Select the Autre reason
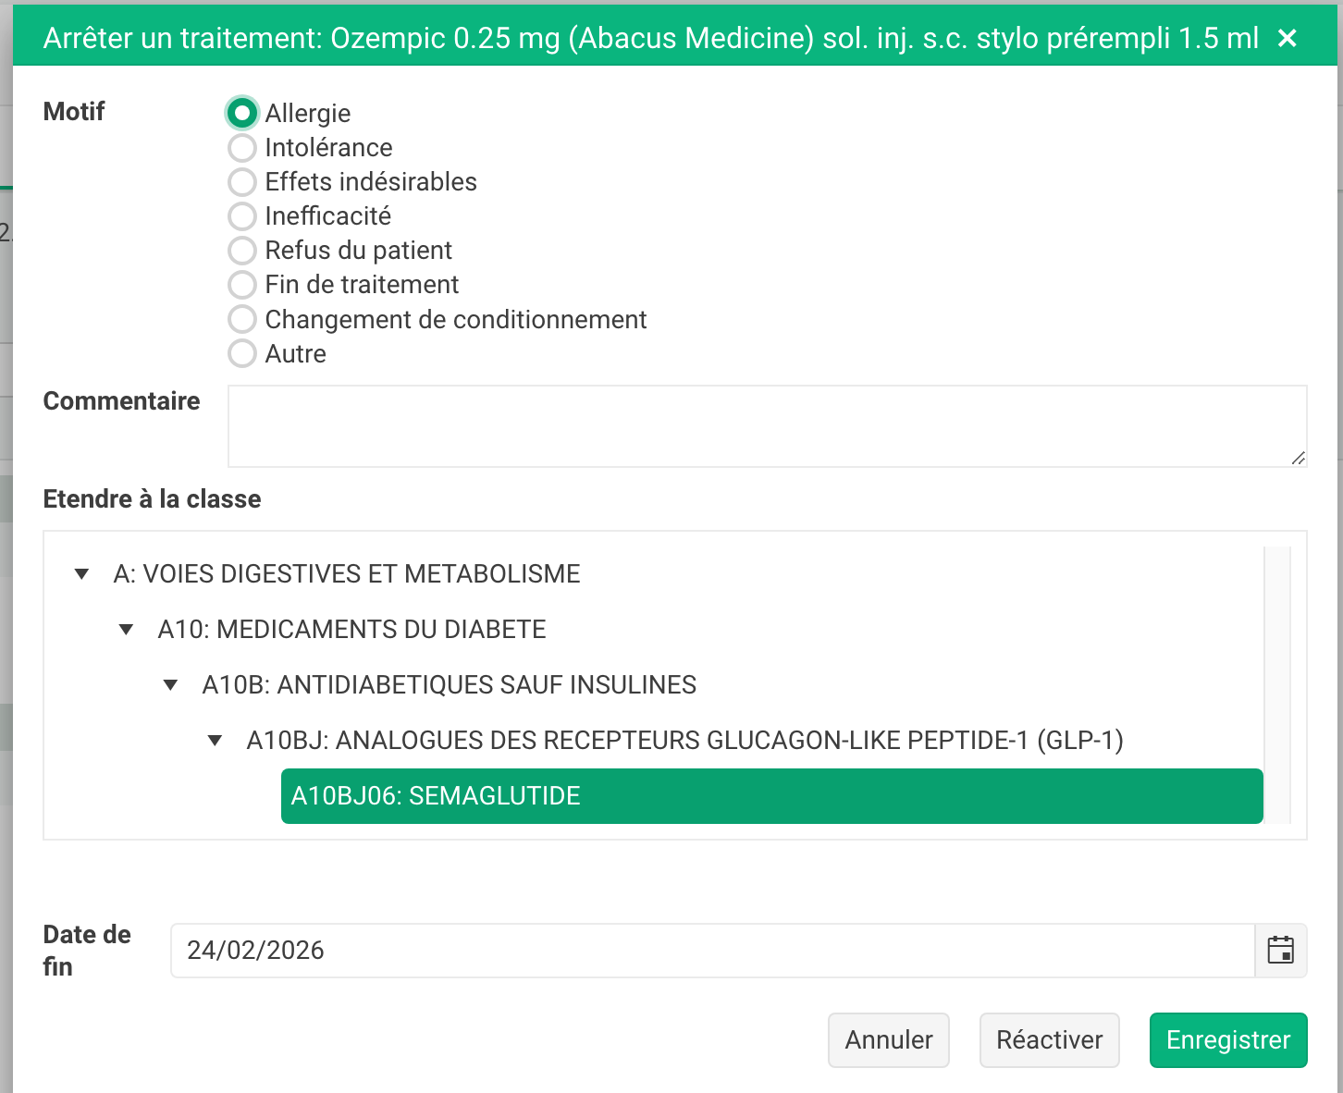1343x1093 pixels. (242, 354)
